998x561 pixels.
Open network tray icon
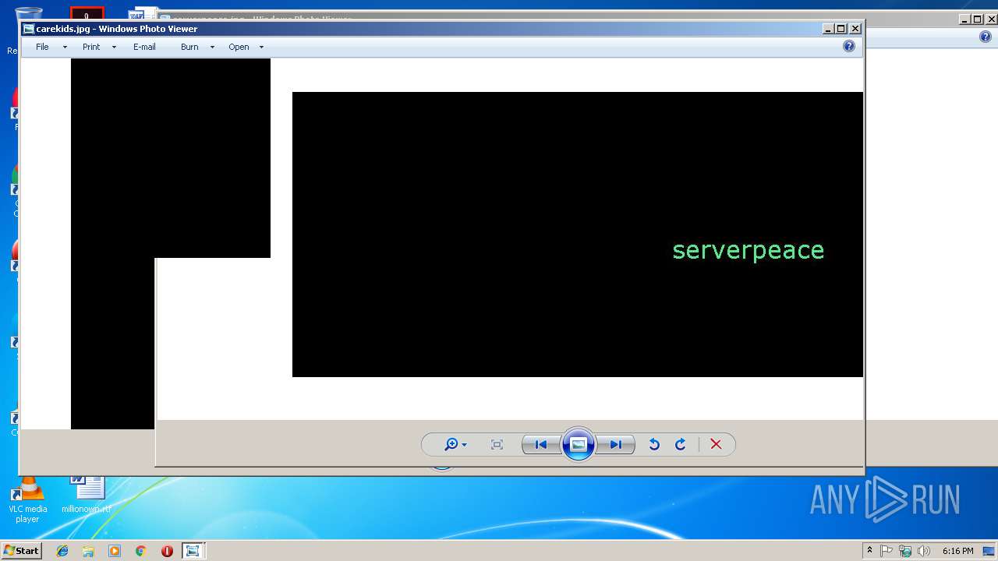pos(905,551)
